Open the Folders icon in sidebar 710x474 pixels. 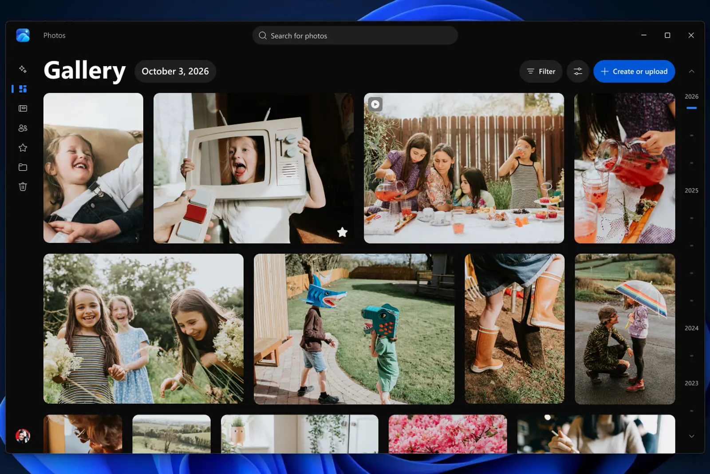23,167
